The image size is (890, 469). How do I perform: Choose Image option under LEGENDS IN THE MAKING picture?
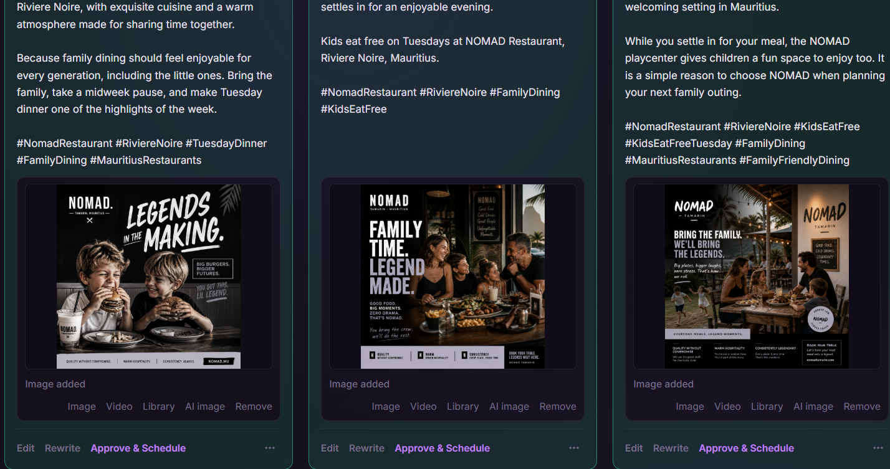click(82, 406)
